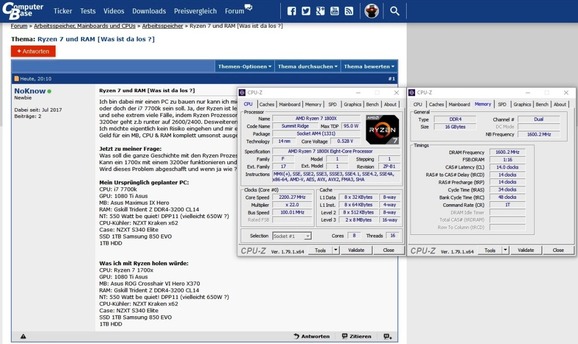Expand the Themen-Optionen dropdown
Screen dimensions: 578x344
click(x=244, y=66)
